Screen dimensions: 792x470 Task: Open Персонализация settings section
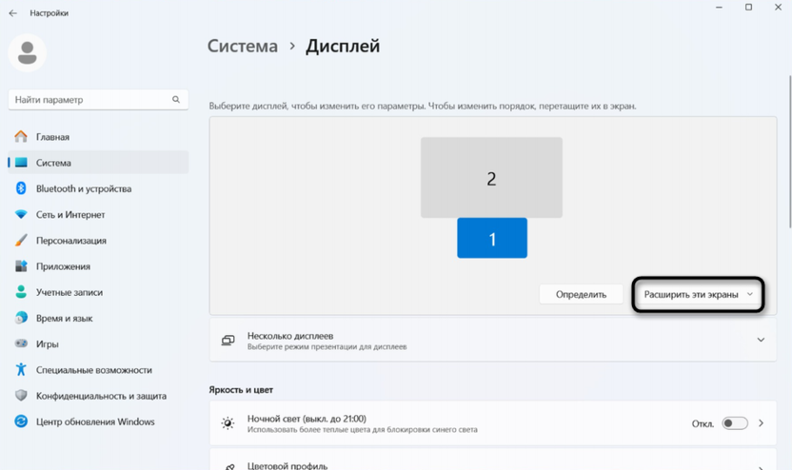click(98, 241)
